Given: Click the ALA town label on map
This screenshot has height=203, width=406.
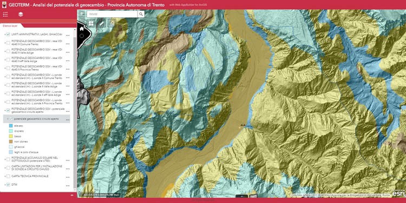Looking at the screenshot, I should tap(243, 125).
